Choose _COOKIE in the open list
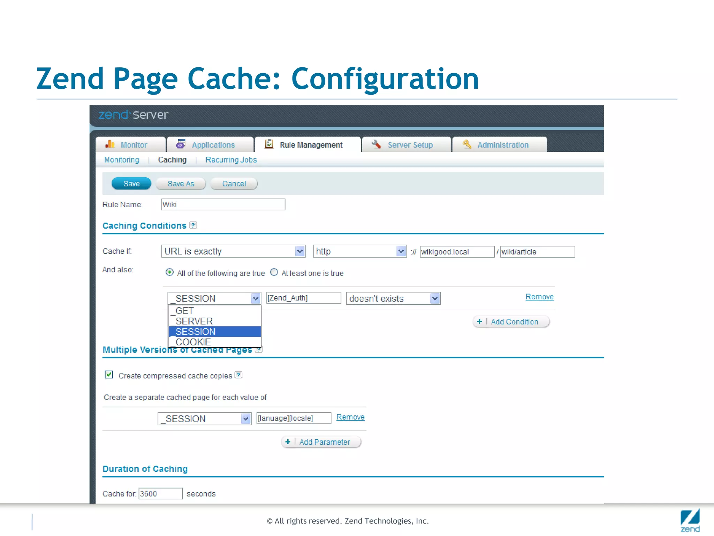Image resolution: width=714 pixels, height=536 pixels. (214, 342)
